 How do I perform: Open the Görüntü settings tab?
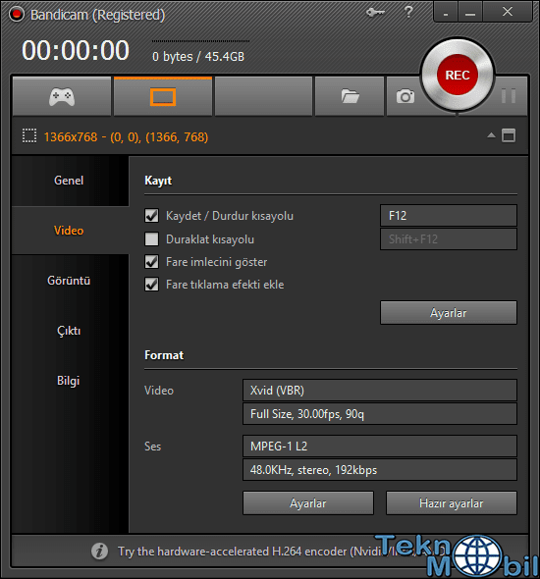click(x=70, y=281)
